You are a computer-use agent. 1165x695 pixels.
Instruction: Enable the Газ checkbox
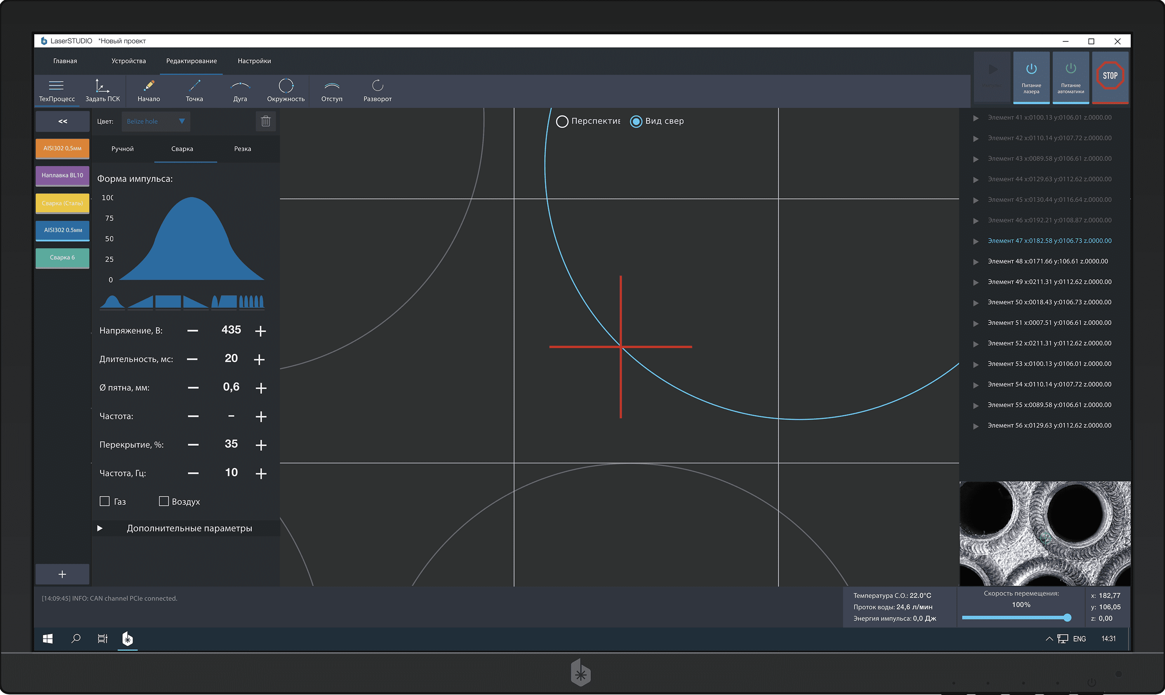click(x=104, y=501)
